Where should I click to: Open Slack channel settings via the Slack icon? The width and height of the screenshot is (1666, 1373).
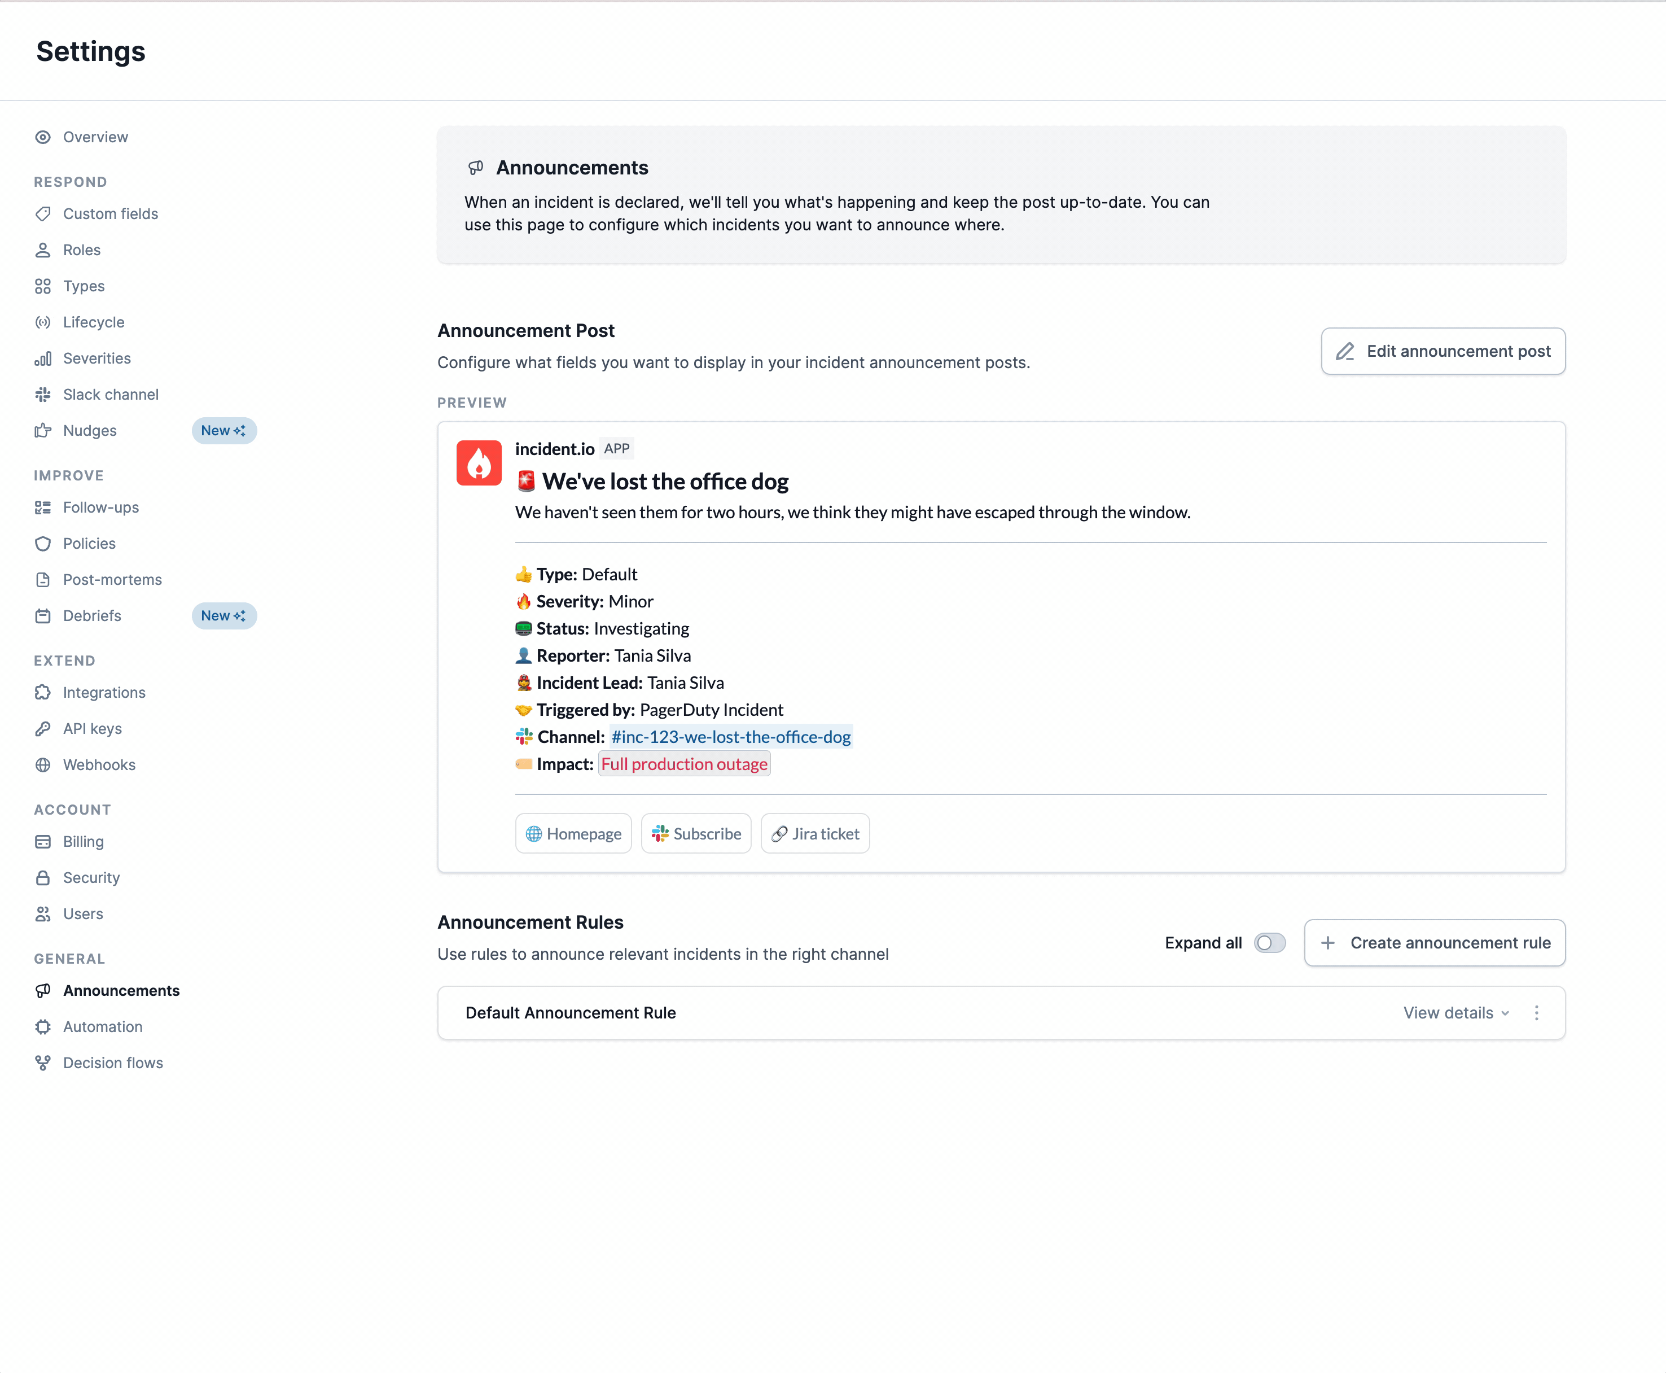coord(43,394)
